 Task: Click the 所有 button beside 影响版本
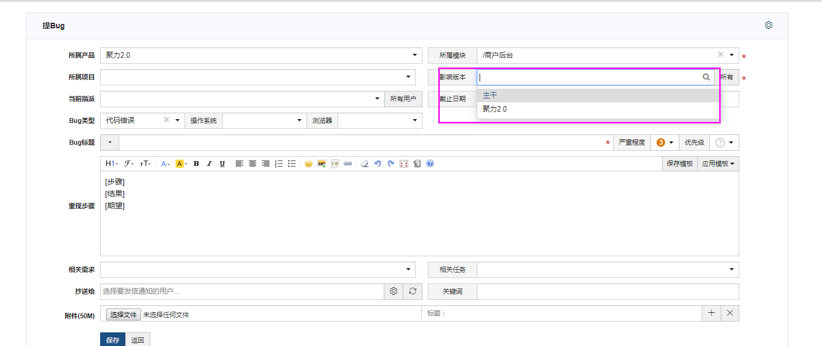727,77
